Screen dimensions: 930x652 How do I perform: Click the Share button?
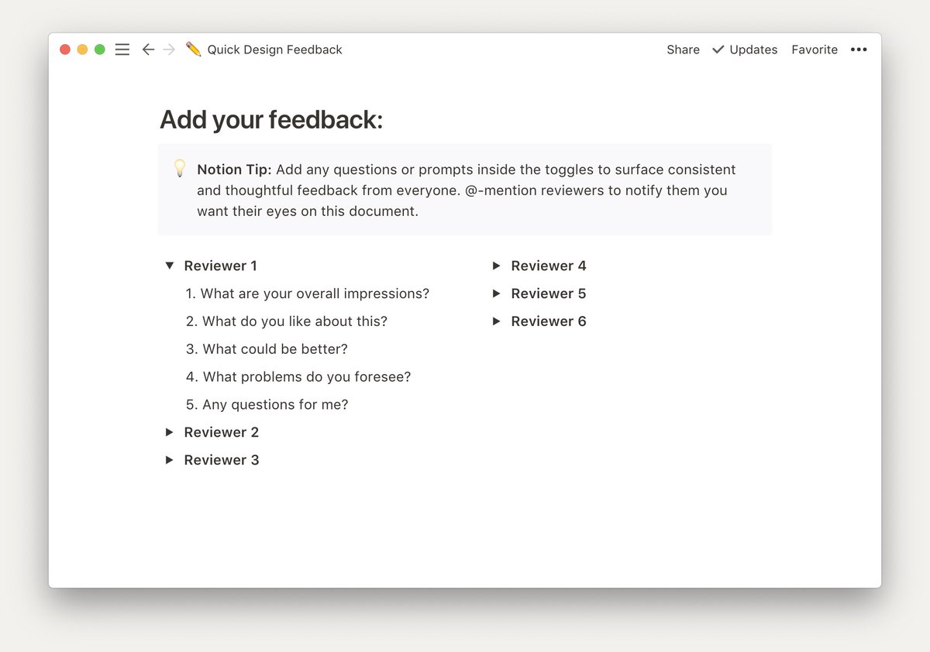[x=683, y=49]
